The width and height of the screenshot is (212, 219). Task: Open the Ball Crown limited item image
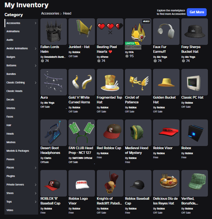click(x=138, y=32)
